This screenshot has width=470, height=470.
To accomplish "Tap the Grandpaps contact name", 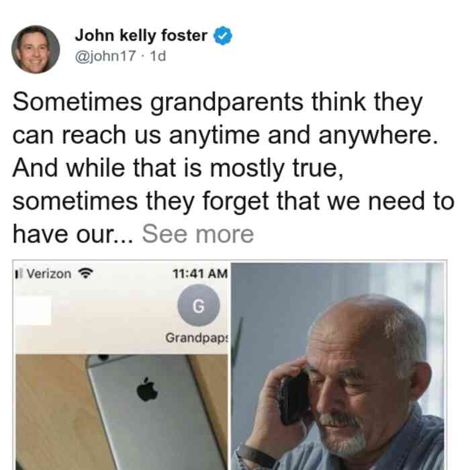I will pos(197,338).
